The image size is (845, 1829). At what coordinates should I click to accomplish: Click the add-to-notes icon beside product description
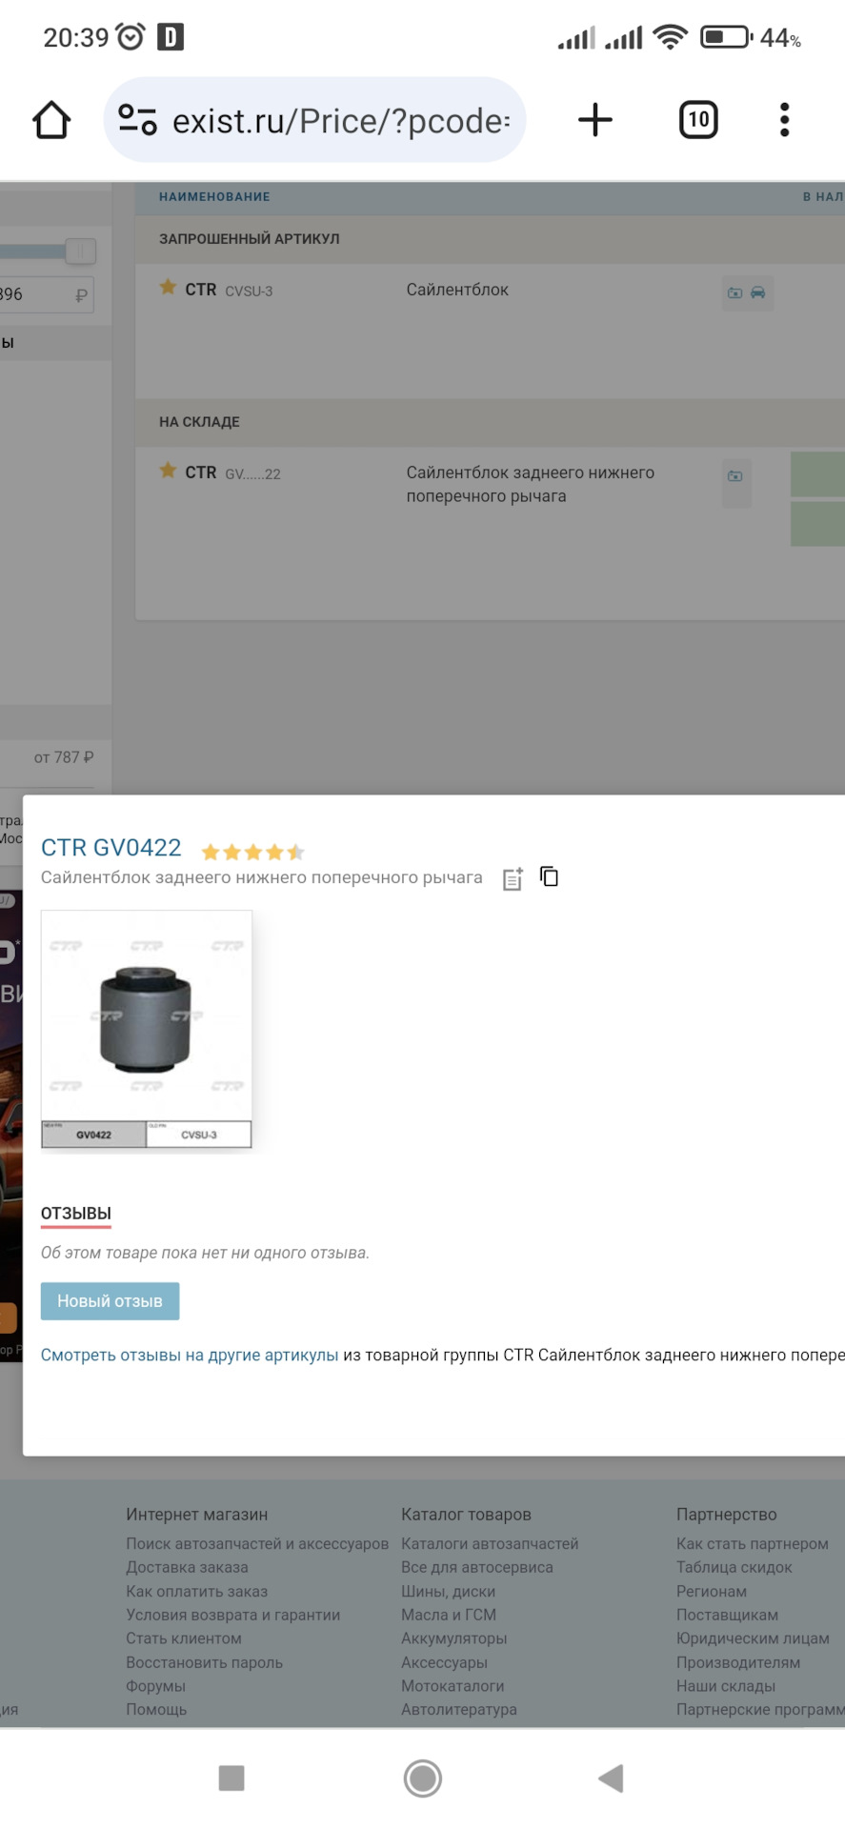point(513,878)
